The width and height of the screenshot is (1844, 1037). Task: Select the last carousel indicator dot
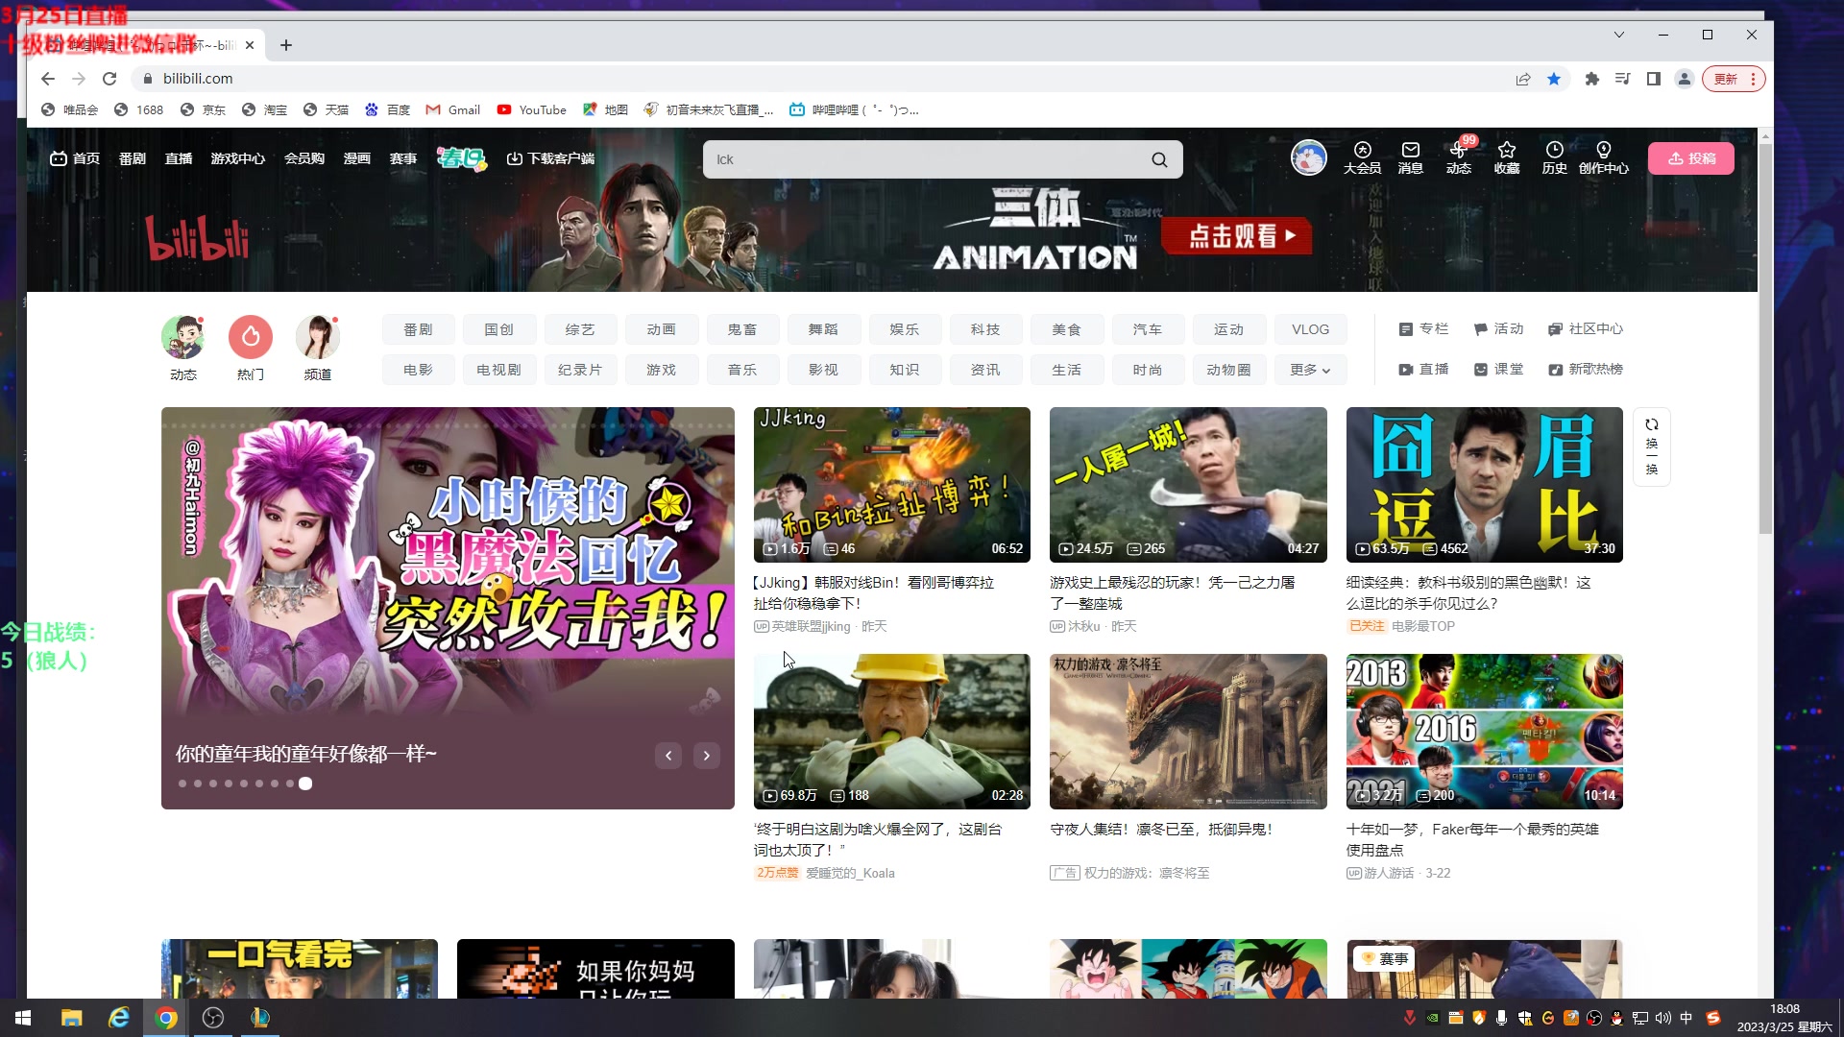click(305, 784)
